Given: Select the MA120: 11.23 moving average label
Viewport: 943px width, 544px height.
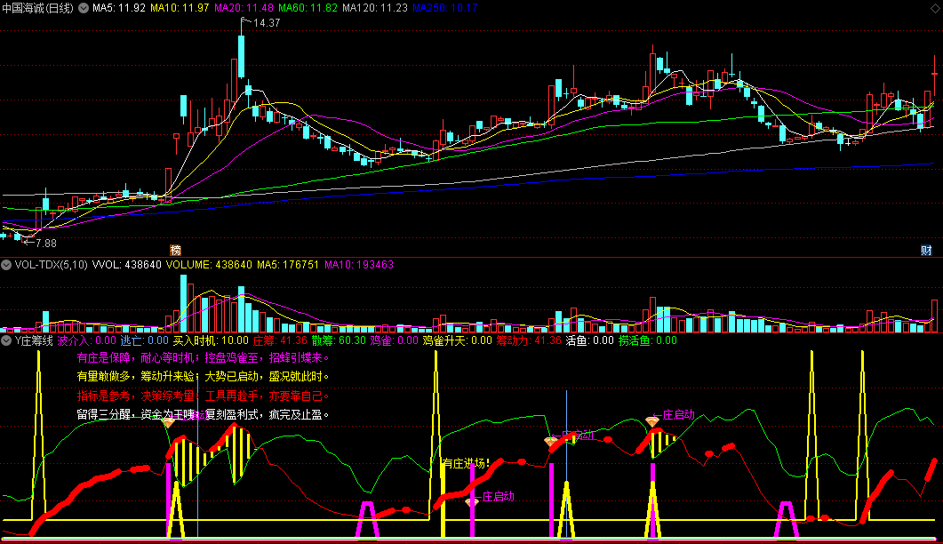Looking at the screenshot, I should 375,8.
